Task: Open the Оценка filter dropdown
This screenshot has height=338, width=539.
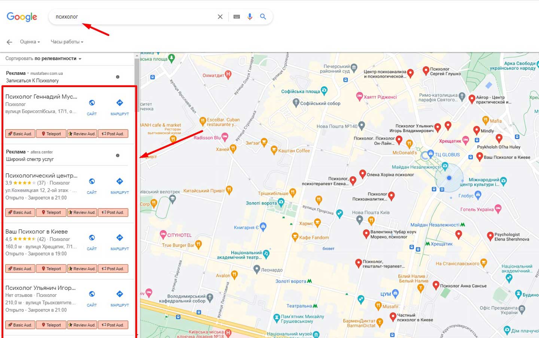Action: [x=30, y=42]
